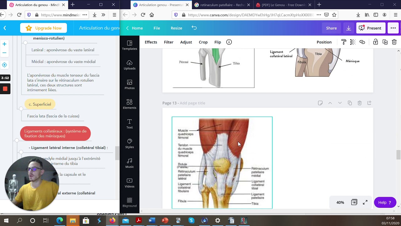Viewport: 401px width, 226px height.
Task: Click the Windows Start button
Action: 6,221
